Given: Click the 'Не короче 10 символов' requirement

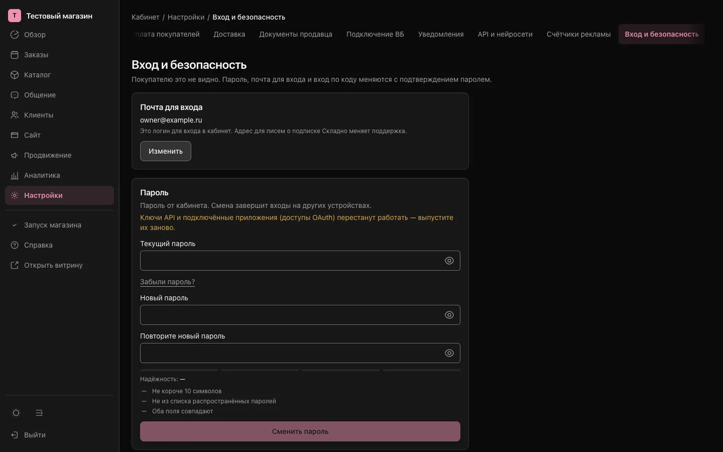Looking at the screenshot, I should (x=187, y=391).
